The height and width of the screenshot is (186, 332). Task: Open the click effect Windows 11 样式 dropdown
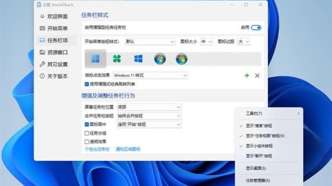point(150,76)
